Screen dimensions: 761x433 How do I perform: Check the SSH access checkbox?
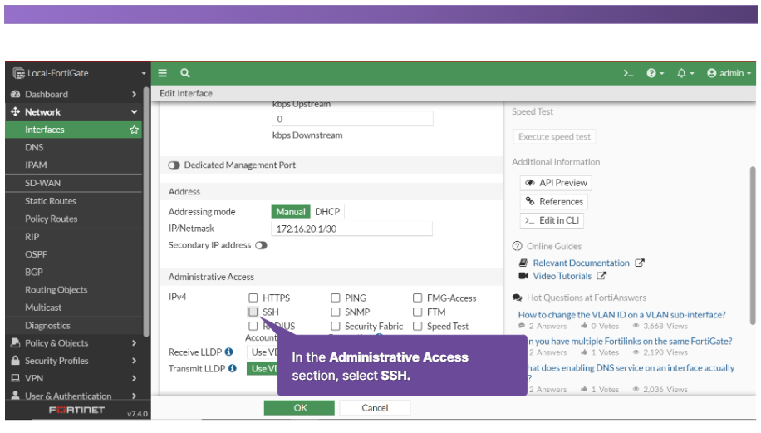253,312
